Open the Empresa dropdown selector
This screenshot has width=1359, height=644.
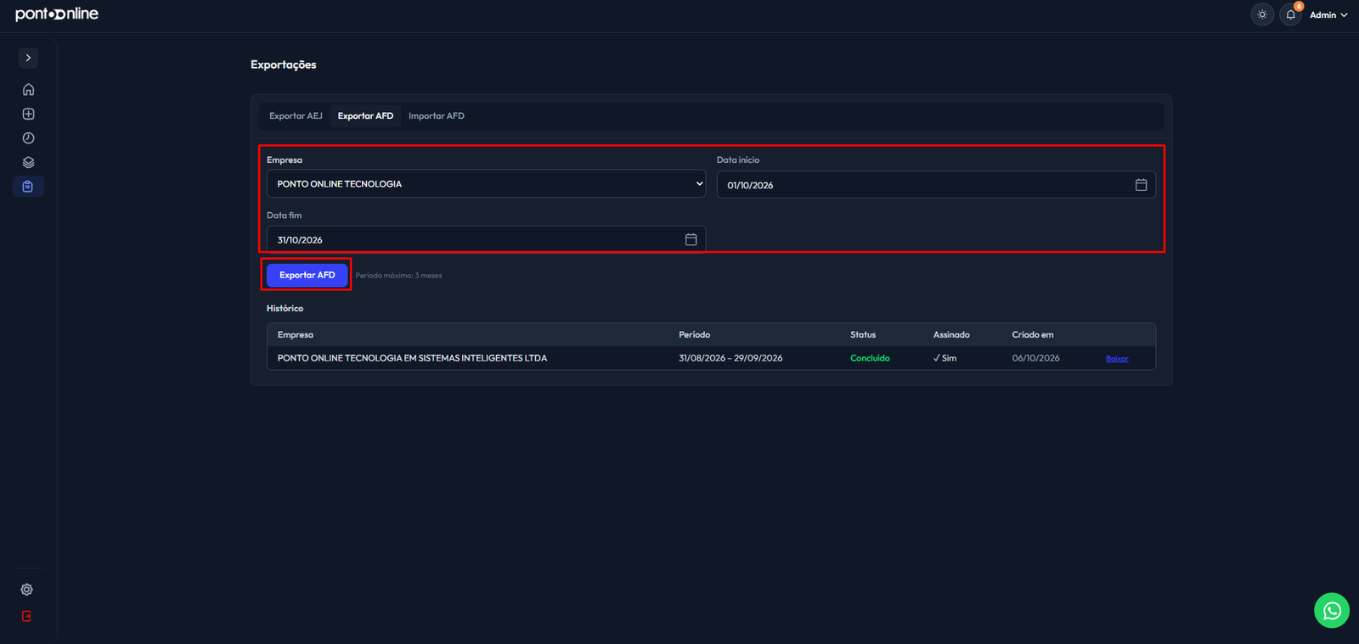486,184
